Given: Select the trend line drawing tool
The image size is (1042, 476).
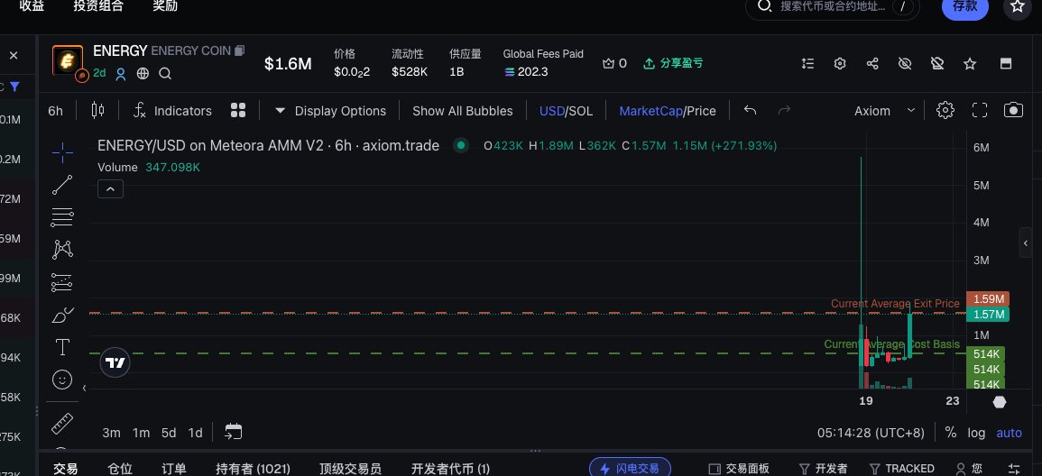Looking at the screenshot, I should pos(62,185).
